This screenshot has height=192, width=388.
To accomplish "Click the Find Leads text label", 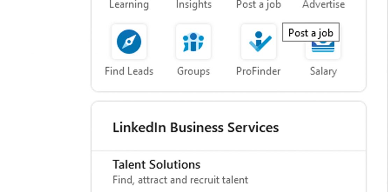I will [x=129, y=71].
